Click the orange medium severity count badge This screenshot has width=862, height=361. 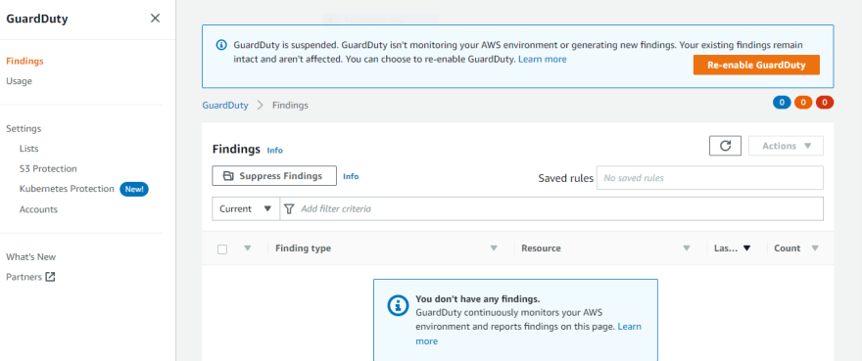click(803, 102)
